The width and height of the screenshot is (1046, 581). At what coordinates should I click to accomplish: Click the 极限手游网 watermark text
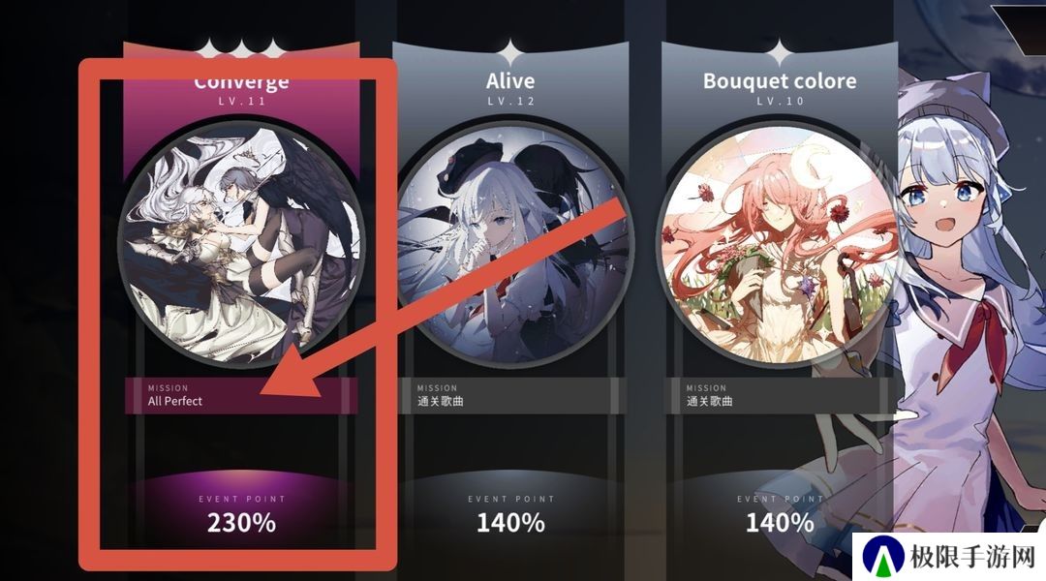(x=972, y=557)
